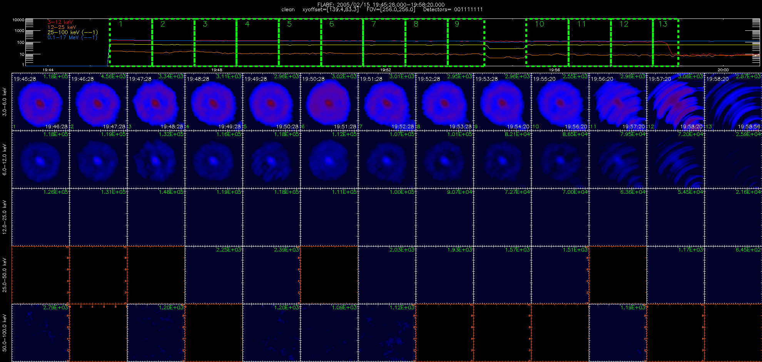Open the 6.0-12.0 keV image labeled 8.21E+04
The width and height of the screenshot is (762, 362).
502,159
